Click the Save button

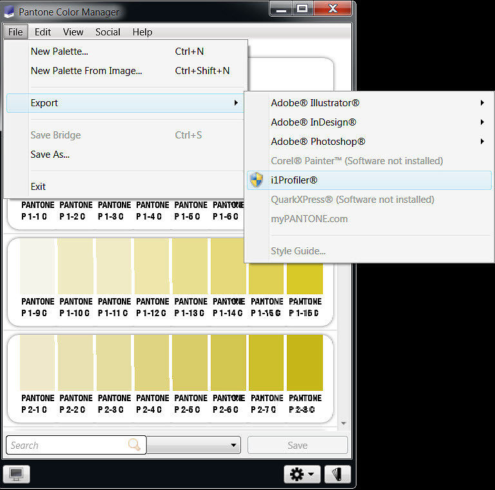click(x=298, y=445)
